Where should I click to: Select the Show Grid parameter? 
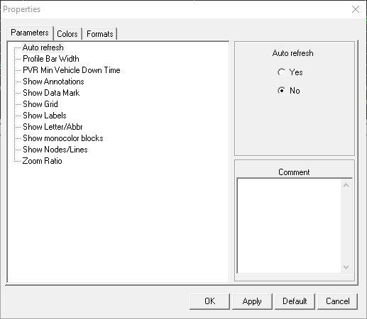(x=40, y=104)
